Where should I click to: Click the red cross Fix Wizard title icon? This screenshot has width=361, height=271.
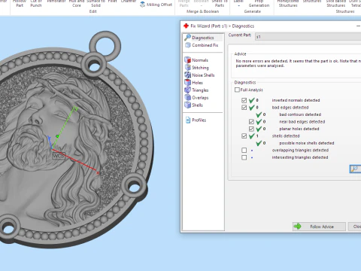(x=186, y=26)
